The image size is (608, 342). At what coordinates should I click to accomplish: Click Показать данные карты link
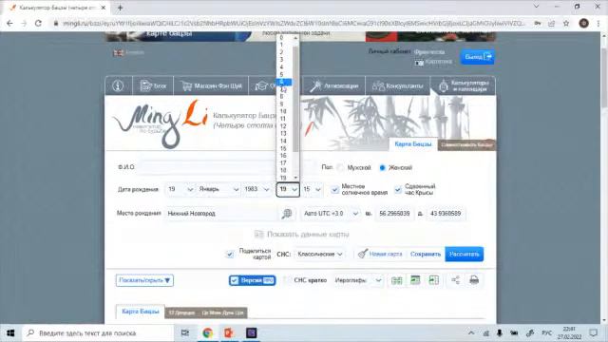(x=302, y=235)
